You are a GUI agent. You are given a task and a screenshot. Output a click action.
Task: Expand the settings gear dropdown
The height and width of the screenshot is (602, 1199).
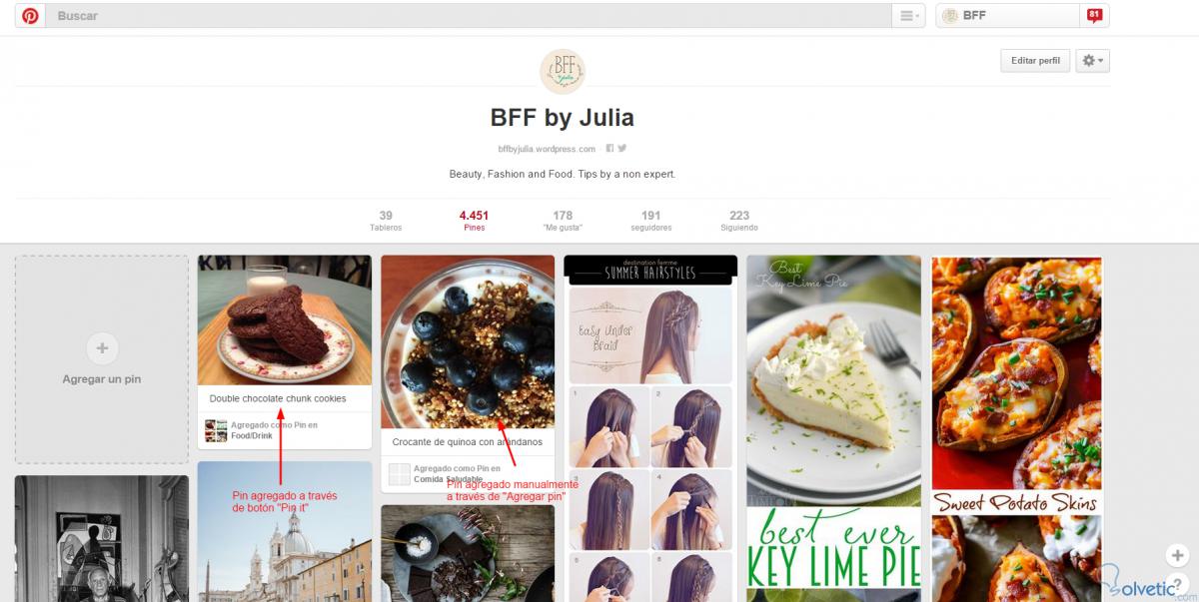1093,61
